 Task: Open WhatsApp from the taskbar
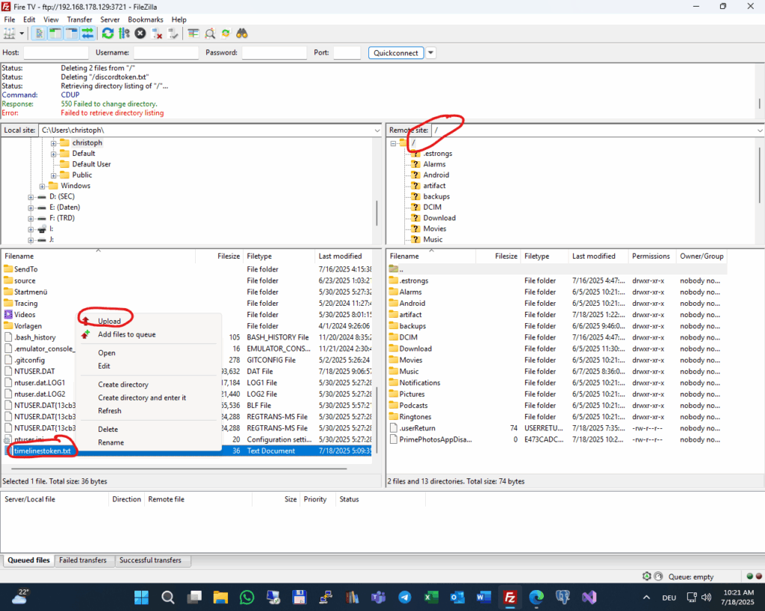(x=247, y=597)
